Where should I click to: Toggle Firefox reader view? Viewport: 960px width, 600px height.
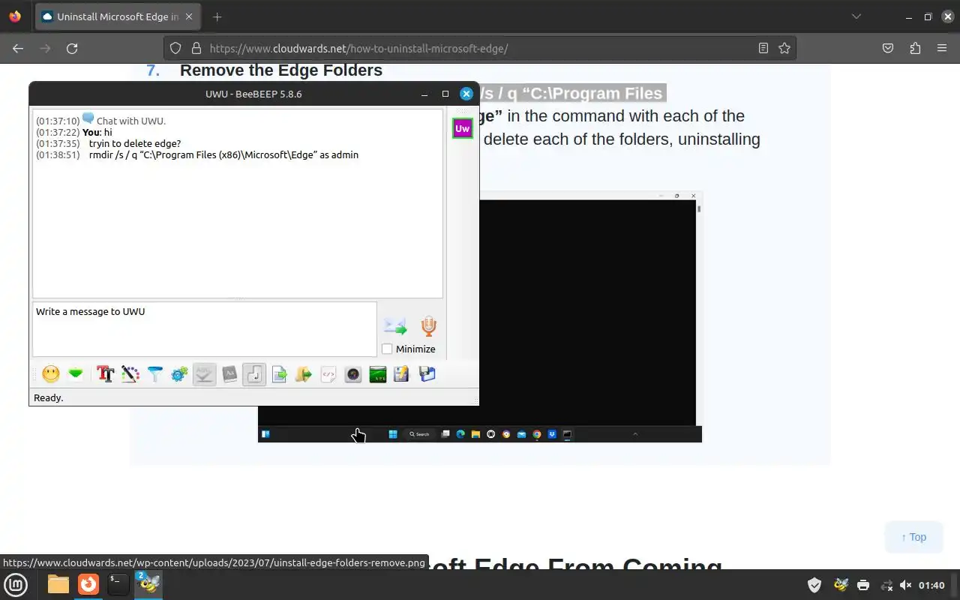click(763, 48)
